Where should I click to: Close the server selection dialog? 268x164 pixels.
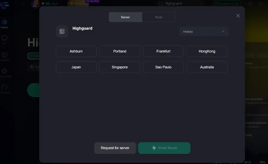coord(238,16)
